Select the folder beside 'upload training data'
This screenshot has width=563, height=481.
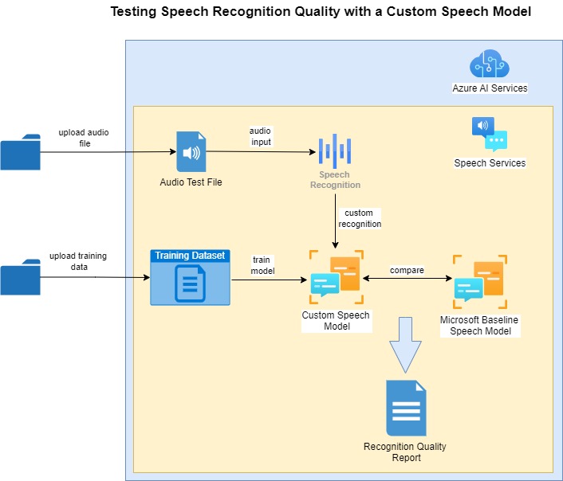click(x=21, y=277)
